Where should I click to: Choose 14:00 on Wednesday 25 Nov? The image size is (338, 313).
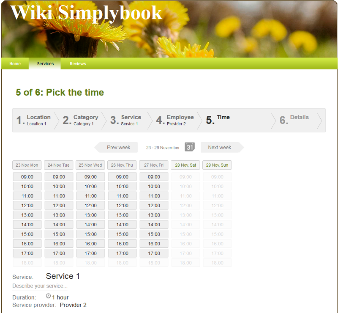click(90, 225)
